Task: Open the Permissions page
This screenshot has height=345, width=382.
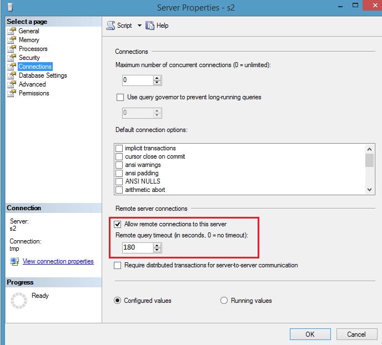Action: click(x=34, y=93)
